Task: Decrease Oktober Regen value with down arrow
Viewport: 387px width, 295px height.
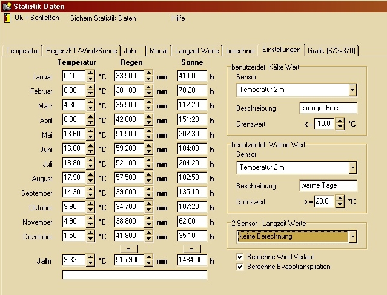Action: tap(148, 210)
